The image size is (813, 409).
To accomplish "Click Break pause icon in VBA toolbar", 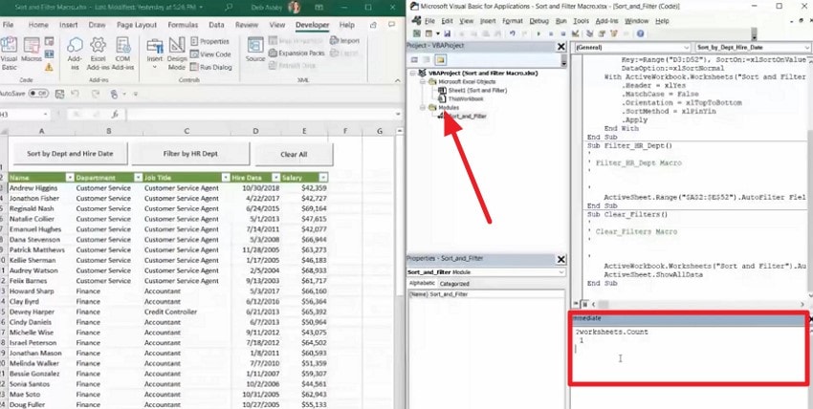I will pos(551,33).
